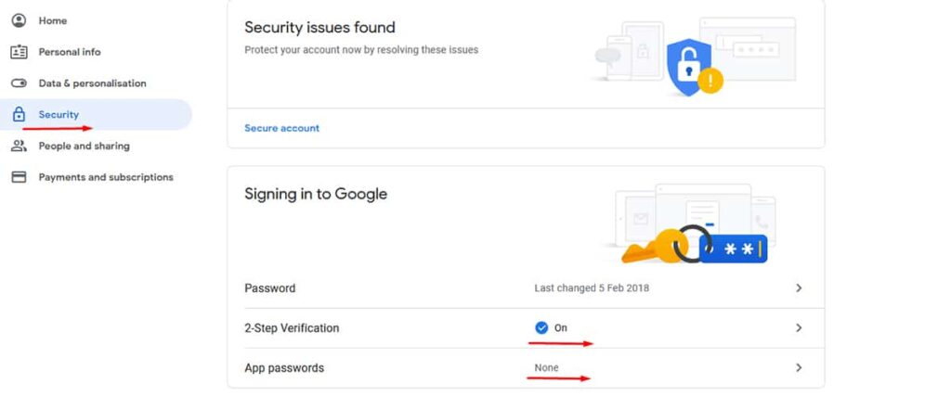The image size is (951, 396).
Task: Click the Home person icon in sidebar
Action: pyautogui.click(x=20, y=20)
